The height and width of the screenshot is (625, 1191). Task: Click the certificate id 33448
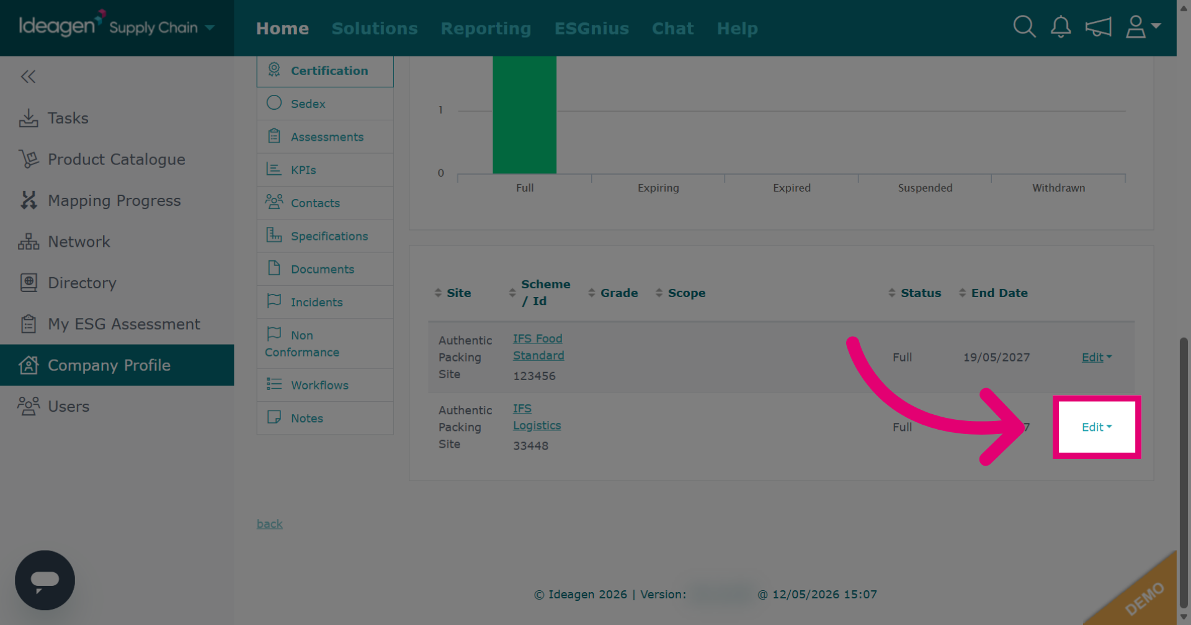coord(530,446)
